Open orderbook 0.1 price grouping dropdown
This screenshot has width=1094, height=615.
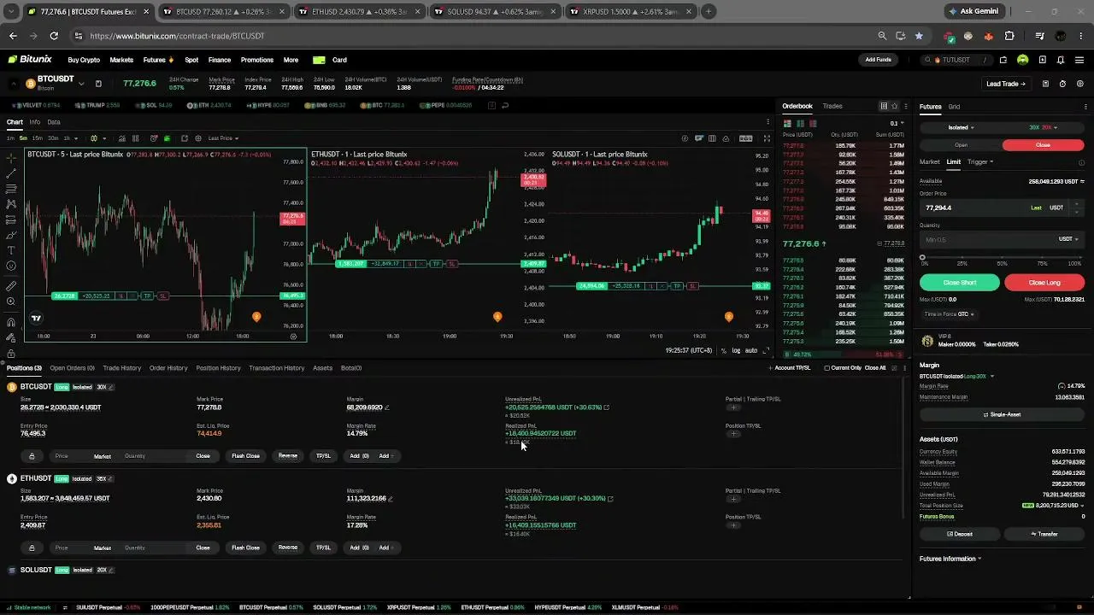tap(897, 123)
